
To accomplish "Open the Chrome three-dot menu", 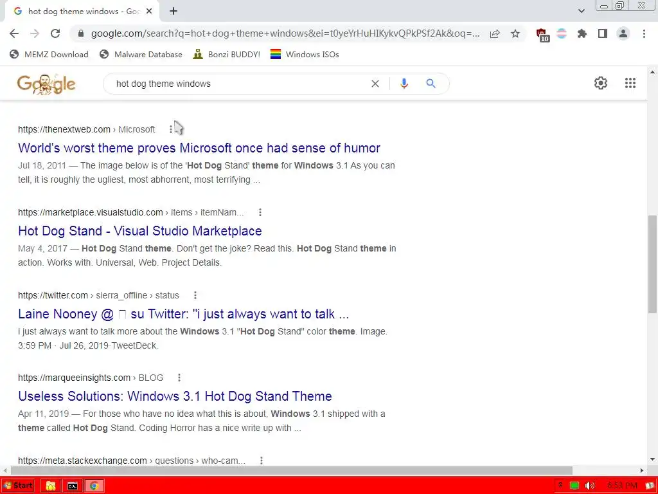I will pos(644,33).
